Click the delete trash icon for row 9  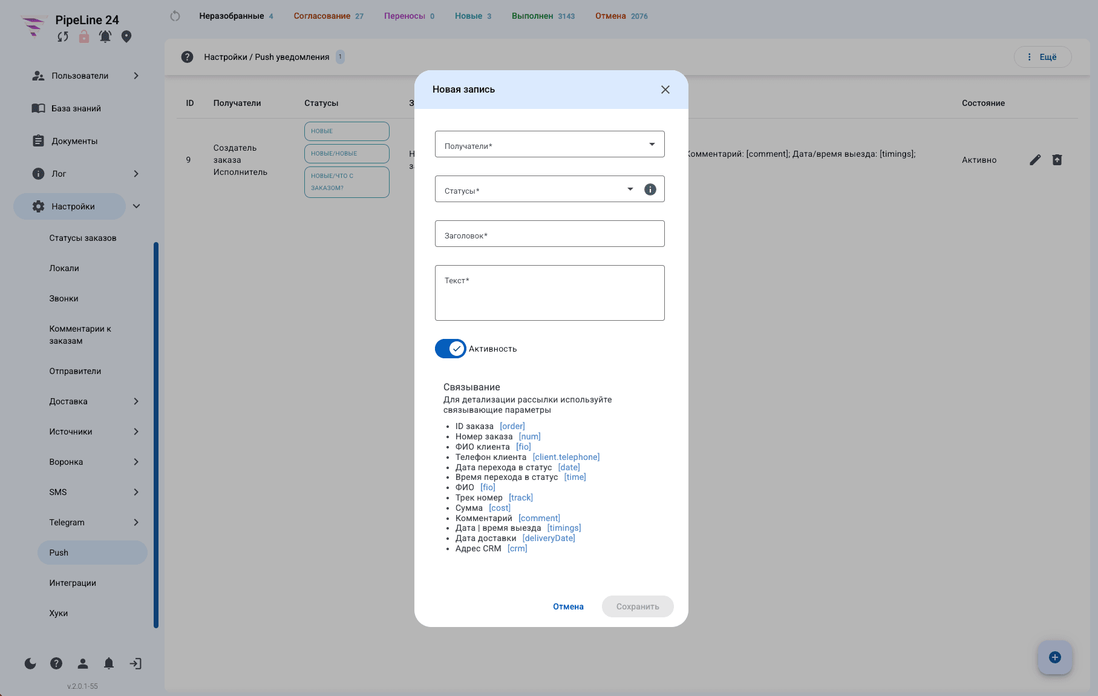(x=1057, y=160)
